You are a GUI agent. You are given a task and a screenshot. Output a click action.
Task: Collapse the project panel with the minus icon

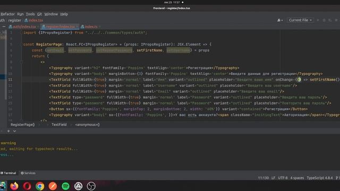[4, 27]
